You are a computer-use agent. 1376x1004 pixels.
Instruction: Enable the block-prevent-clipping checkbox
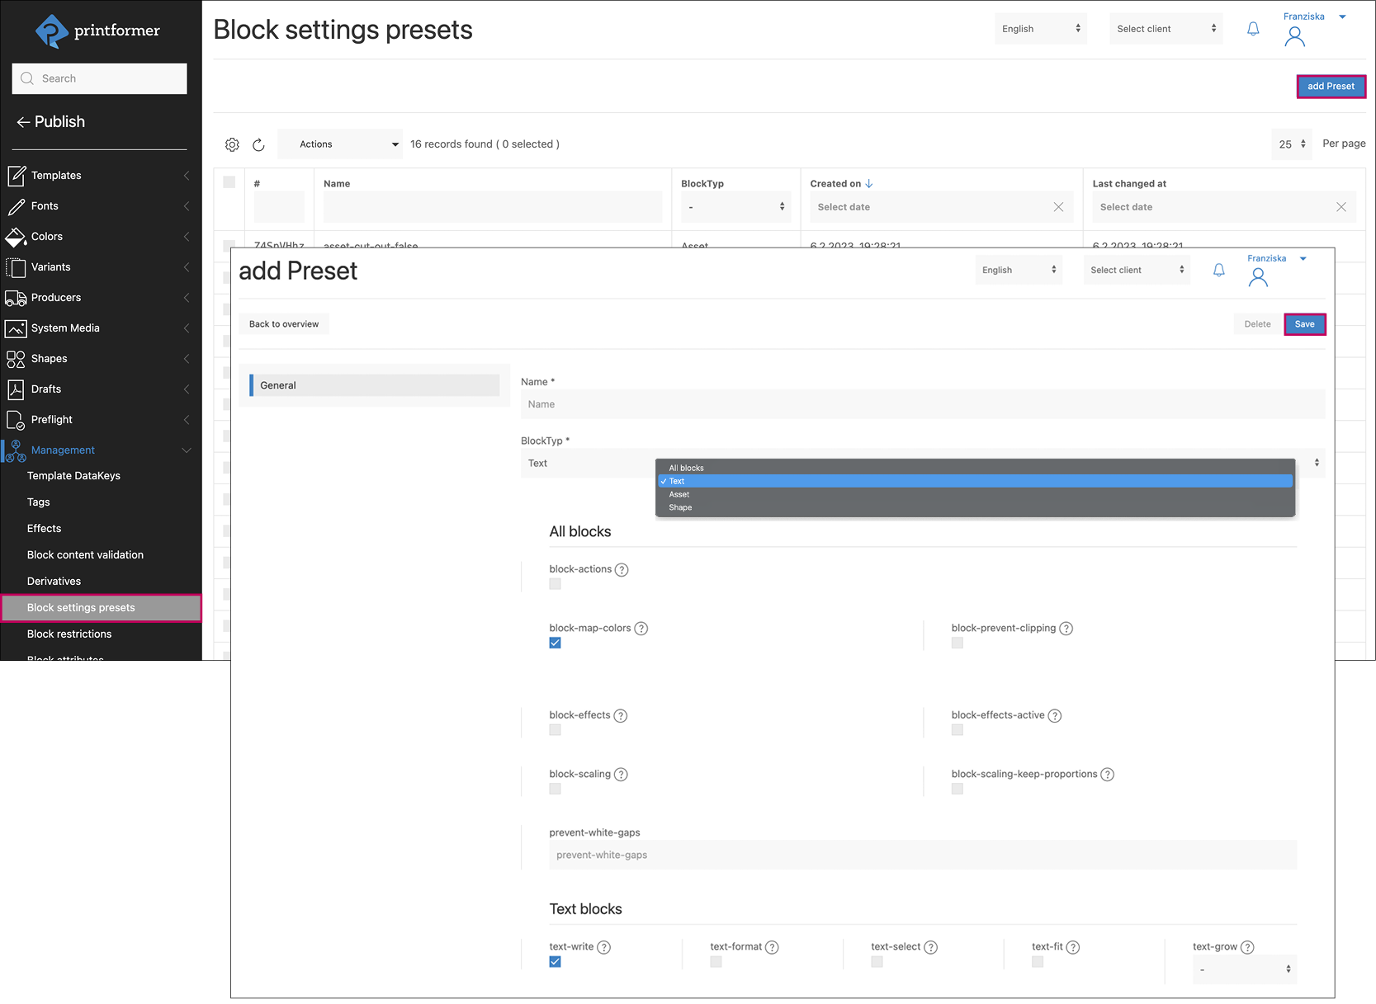point(957,643)
